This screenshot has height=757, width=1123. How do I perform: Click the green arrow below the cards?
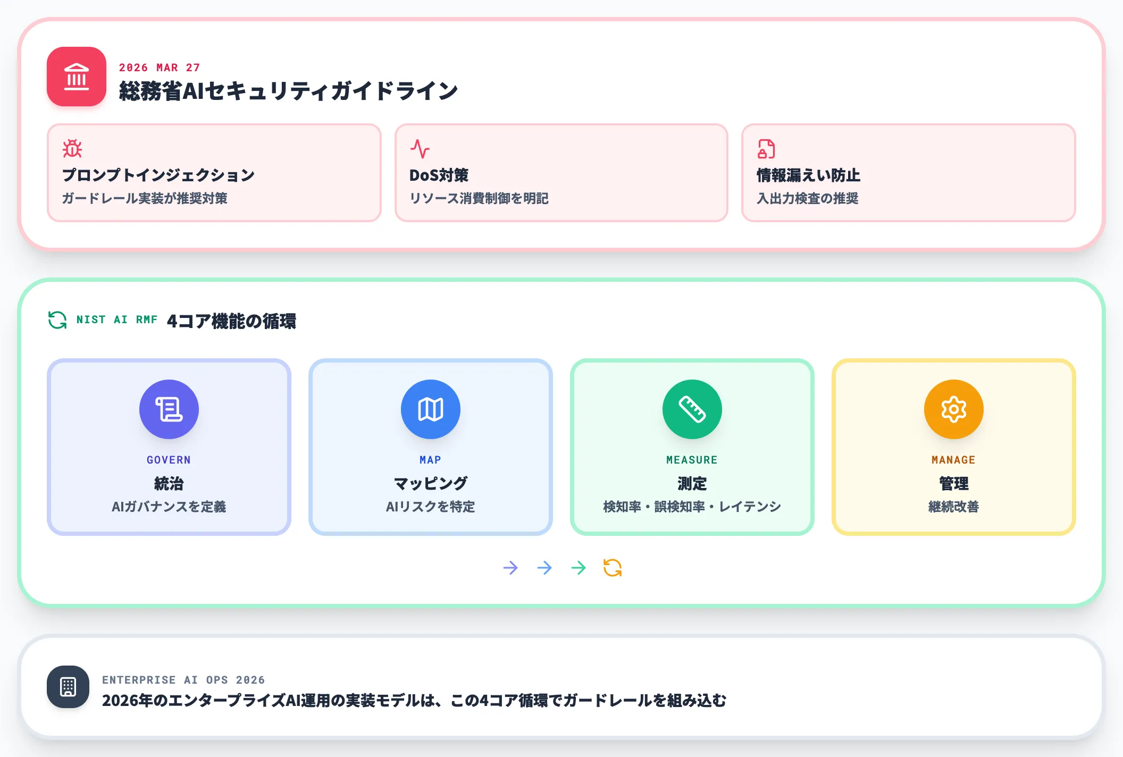579,568
